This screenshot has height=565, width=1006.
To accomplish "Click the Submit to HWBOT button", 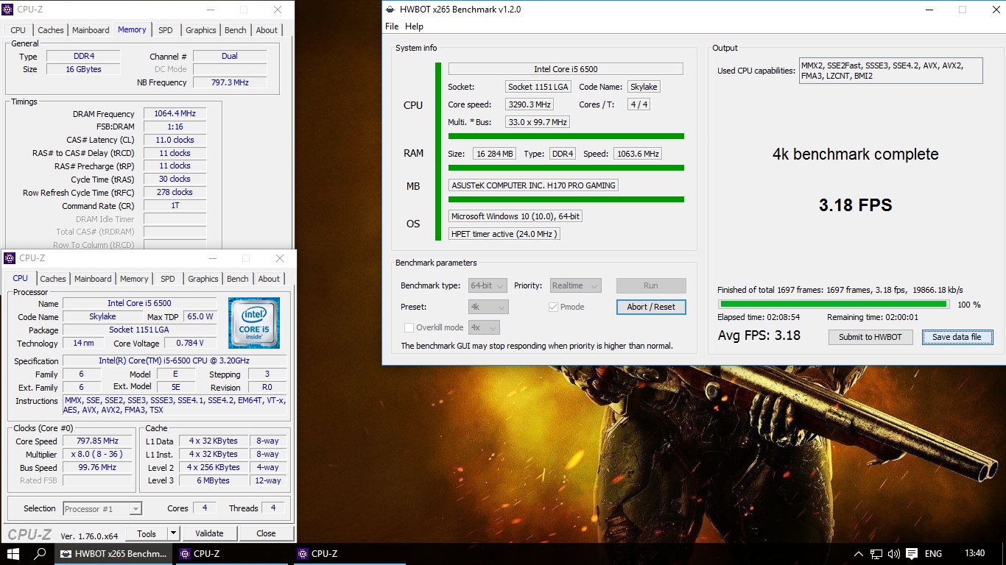I will [870, 337].
